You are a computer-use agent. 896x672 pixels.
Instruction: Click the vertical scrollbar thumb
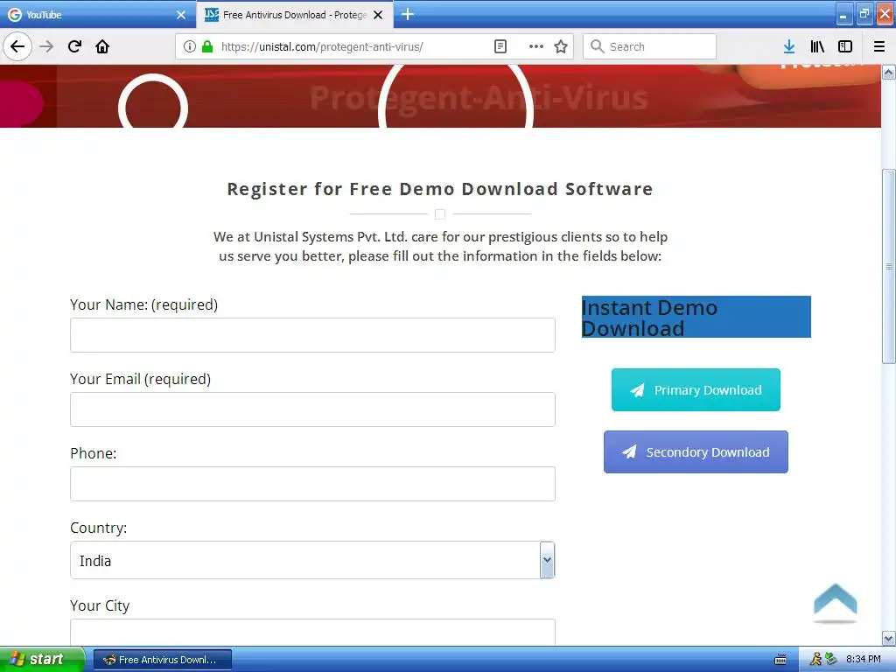click(x=888, y=266)
